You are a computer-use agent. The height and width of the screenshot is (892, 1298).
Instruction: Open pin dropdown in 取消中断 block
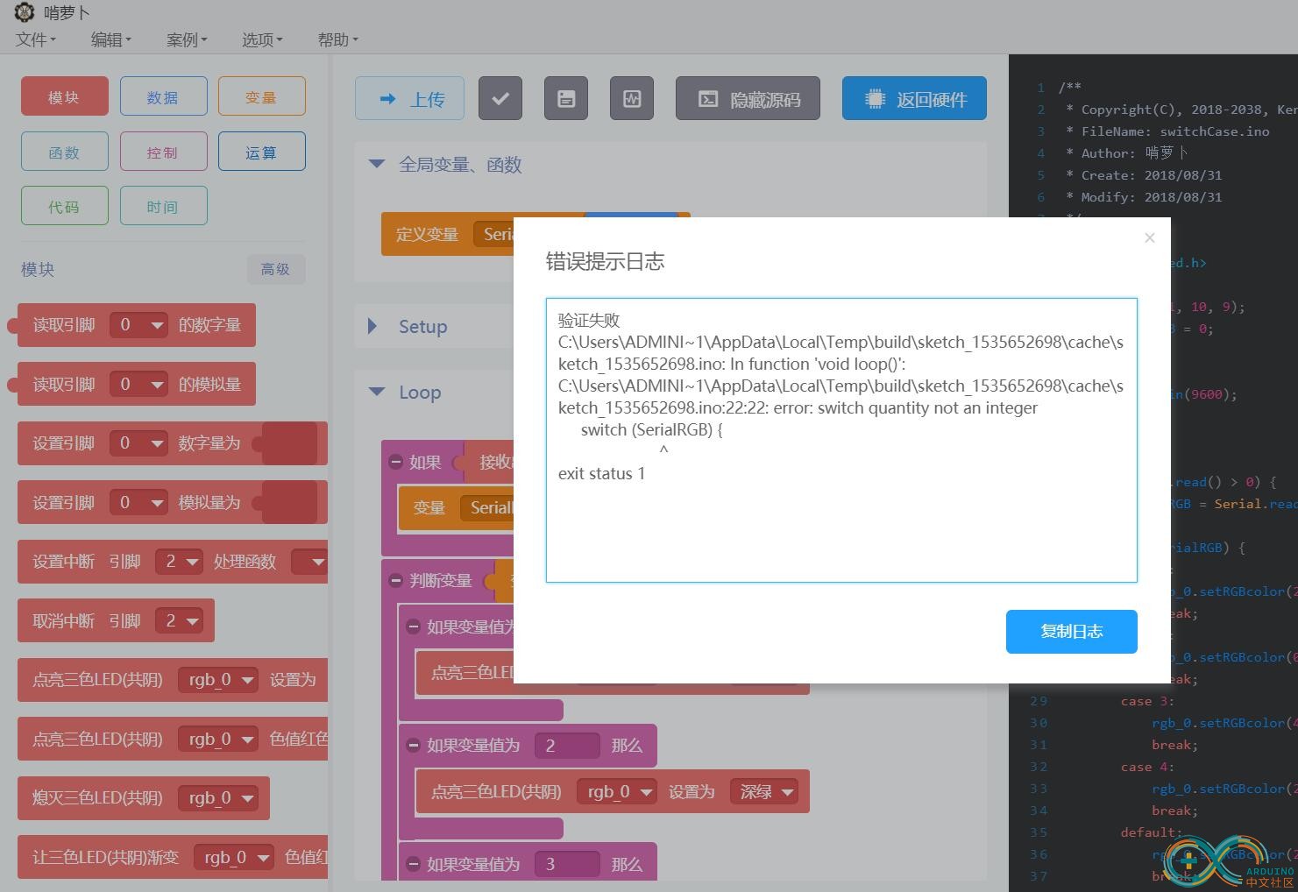(x=179, y=620)
